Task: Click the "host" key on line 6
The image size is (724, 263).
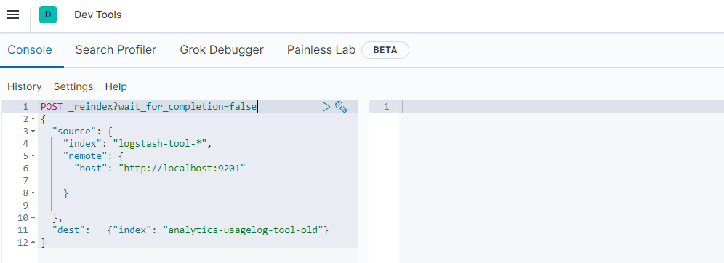Action: point(91,169)
